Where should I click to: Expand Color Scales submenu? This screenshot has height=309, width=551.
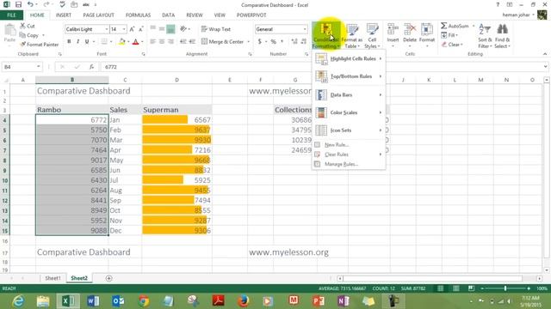click(x=349, y=112)
